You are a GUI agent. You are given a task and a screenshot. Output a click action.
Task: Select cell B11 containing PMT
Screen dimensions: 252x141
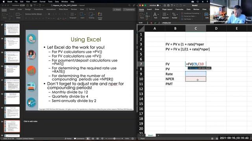click(x=175, y=84)
